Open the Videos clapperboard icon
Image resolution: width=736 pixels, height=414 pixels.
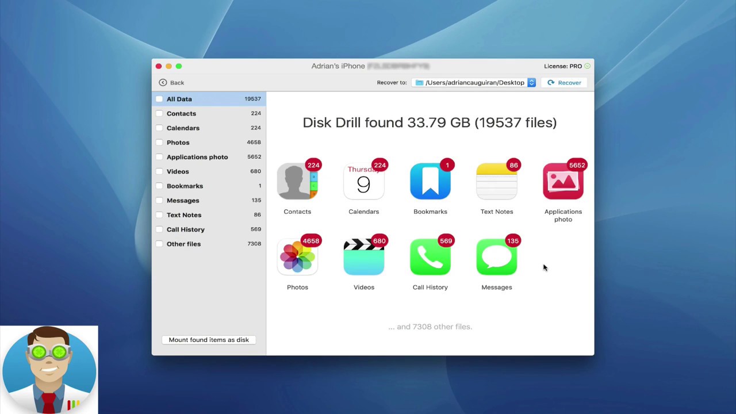click(363, 257)
